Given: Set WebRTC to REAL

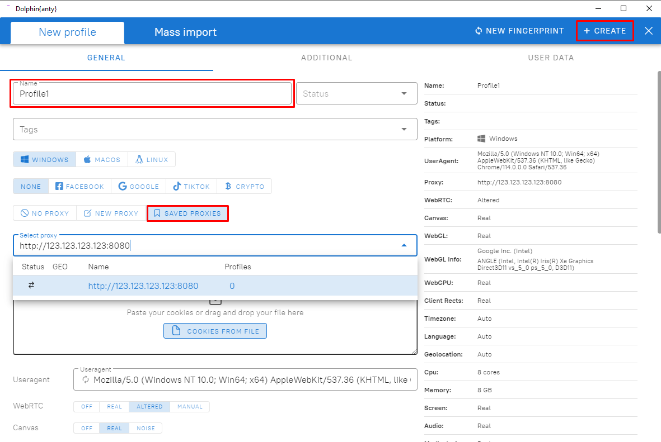Looking at the screenshot, I should (114, 407).
